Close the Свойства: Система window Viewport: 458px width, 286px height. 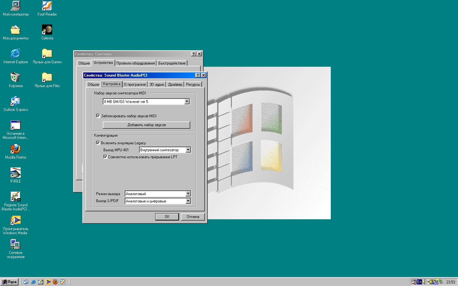point(199,54)
